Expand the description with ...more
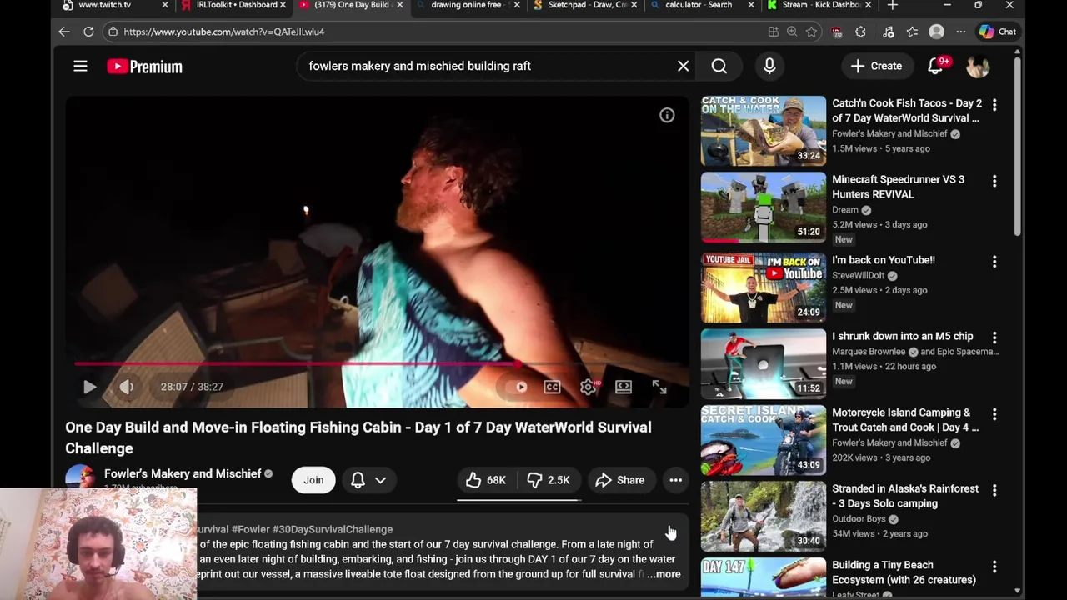Viewport: 1067px width, 600px height. (x=664, y=574)
